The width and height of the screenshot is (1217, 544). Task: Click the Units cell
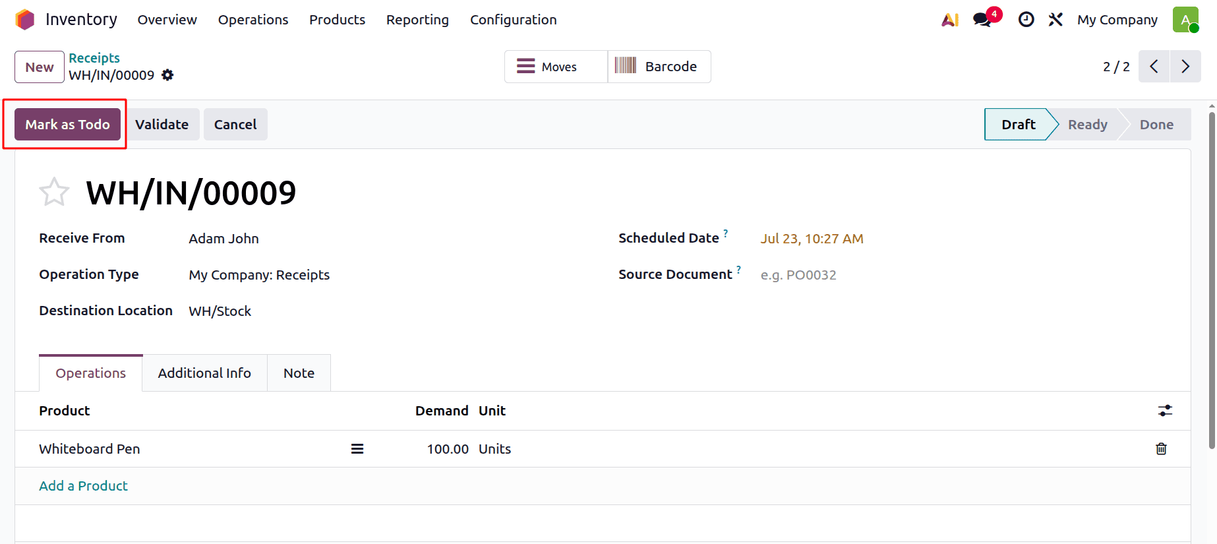(495, 449)
